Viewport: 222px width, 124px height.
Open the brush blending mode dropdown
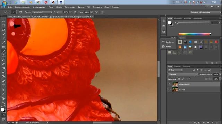[x=42, y=12]
